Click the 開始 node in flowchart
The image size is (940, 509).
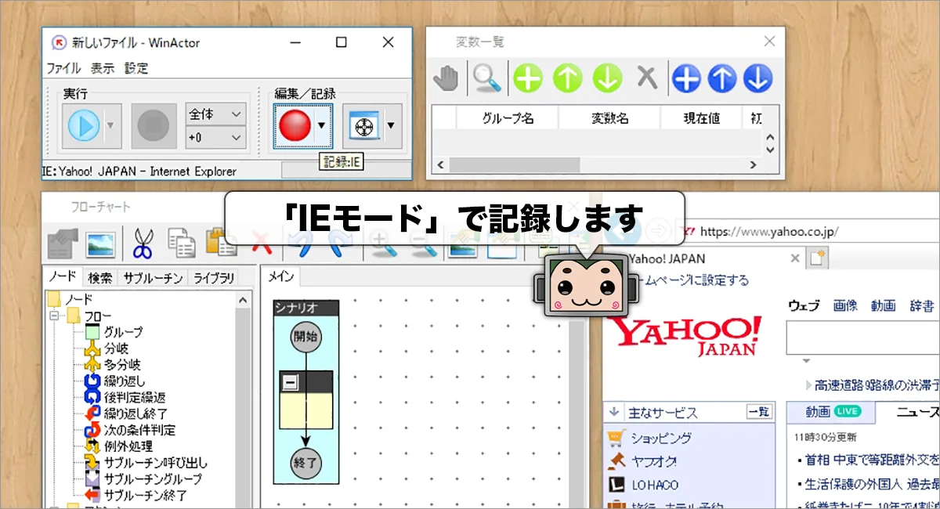tap(305, 338)
